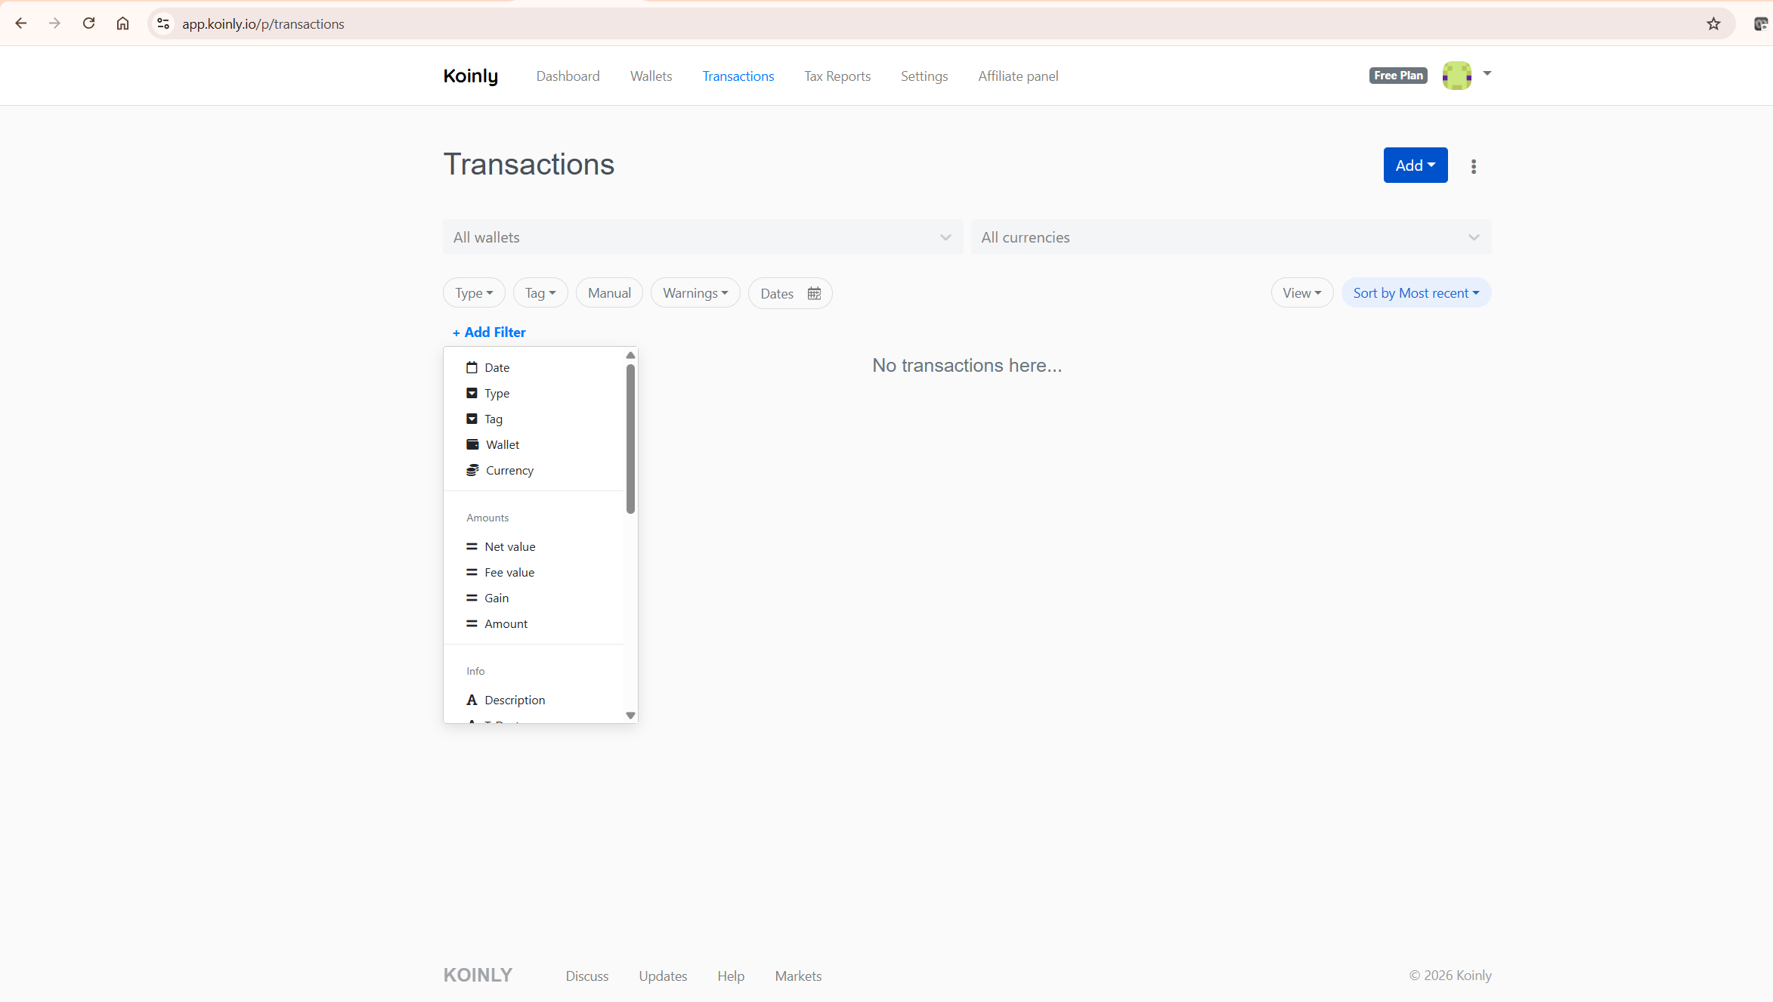Open the three-dot menu beside Add
1773x1002 pixels.
tap(1473, 165)
